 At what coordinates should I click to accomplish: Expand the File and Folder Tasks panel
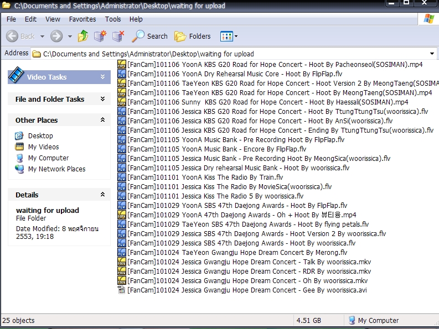pos(103,99)
